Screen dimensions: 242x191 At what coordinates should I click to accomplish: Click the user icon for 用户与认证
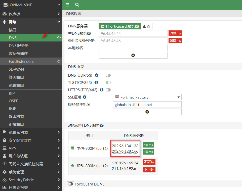(5, 156)
